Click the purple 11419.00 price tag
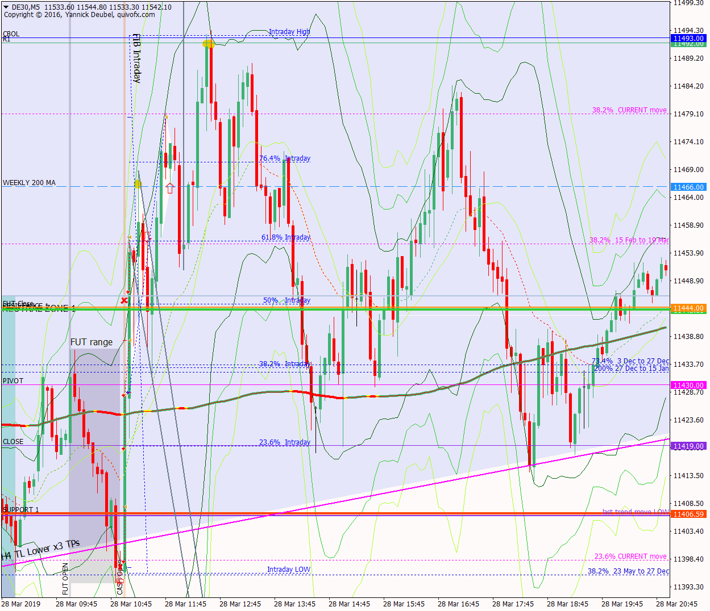This screenshot has height=611, width=710. coord(688,446)
